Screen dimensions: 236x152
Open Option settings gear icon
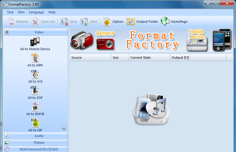tap(107, 22)
